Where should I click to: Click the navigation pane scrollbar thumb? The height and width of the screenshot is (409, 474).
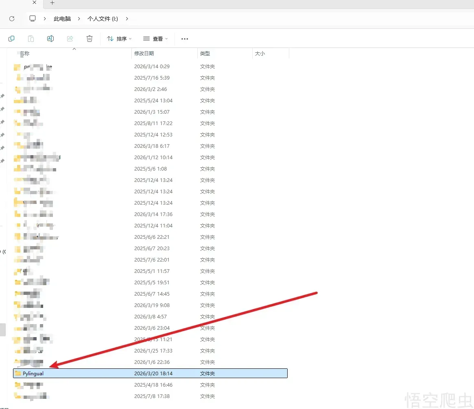tap(2, 330)
